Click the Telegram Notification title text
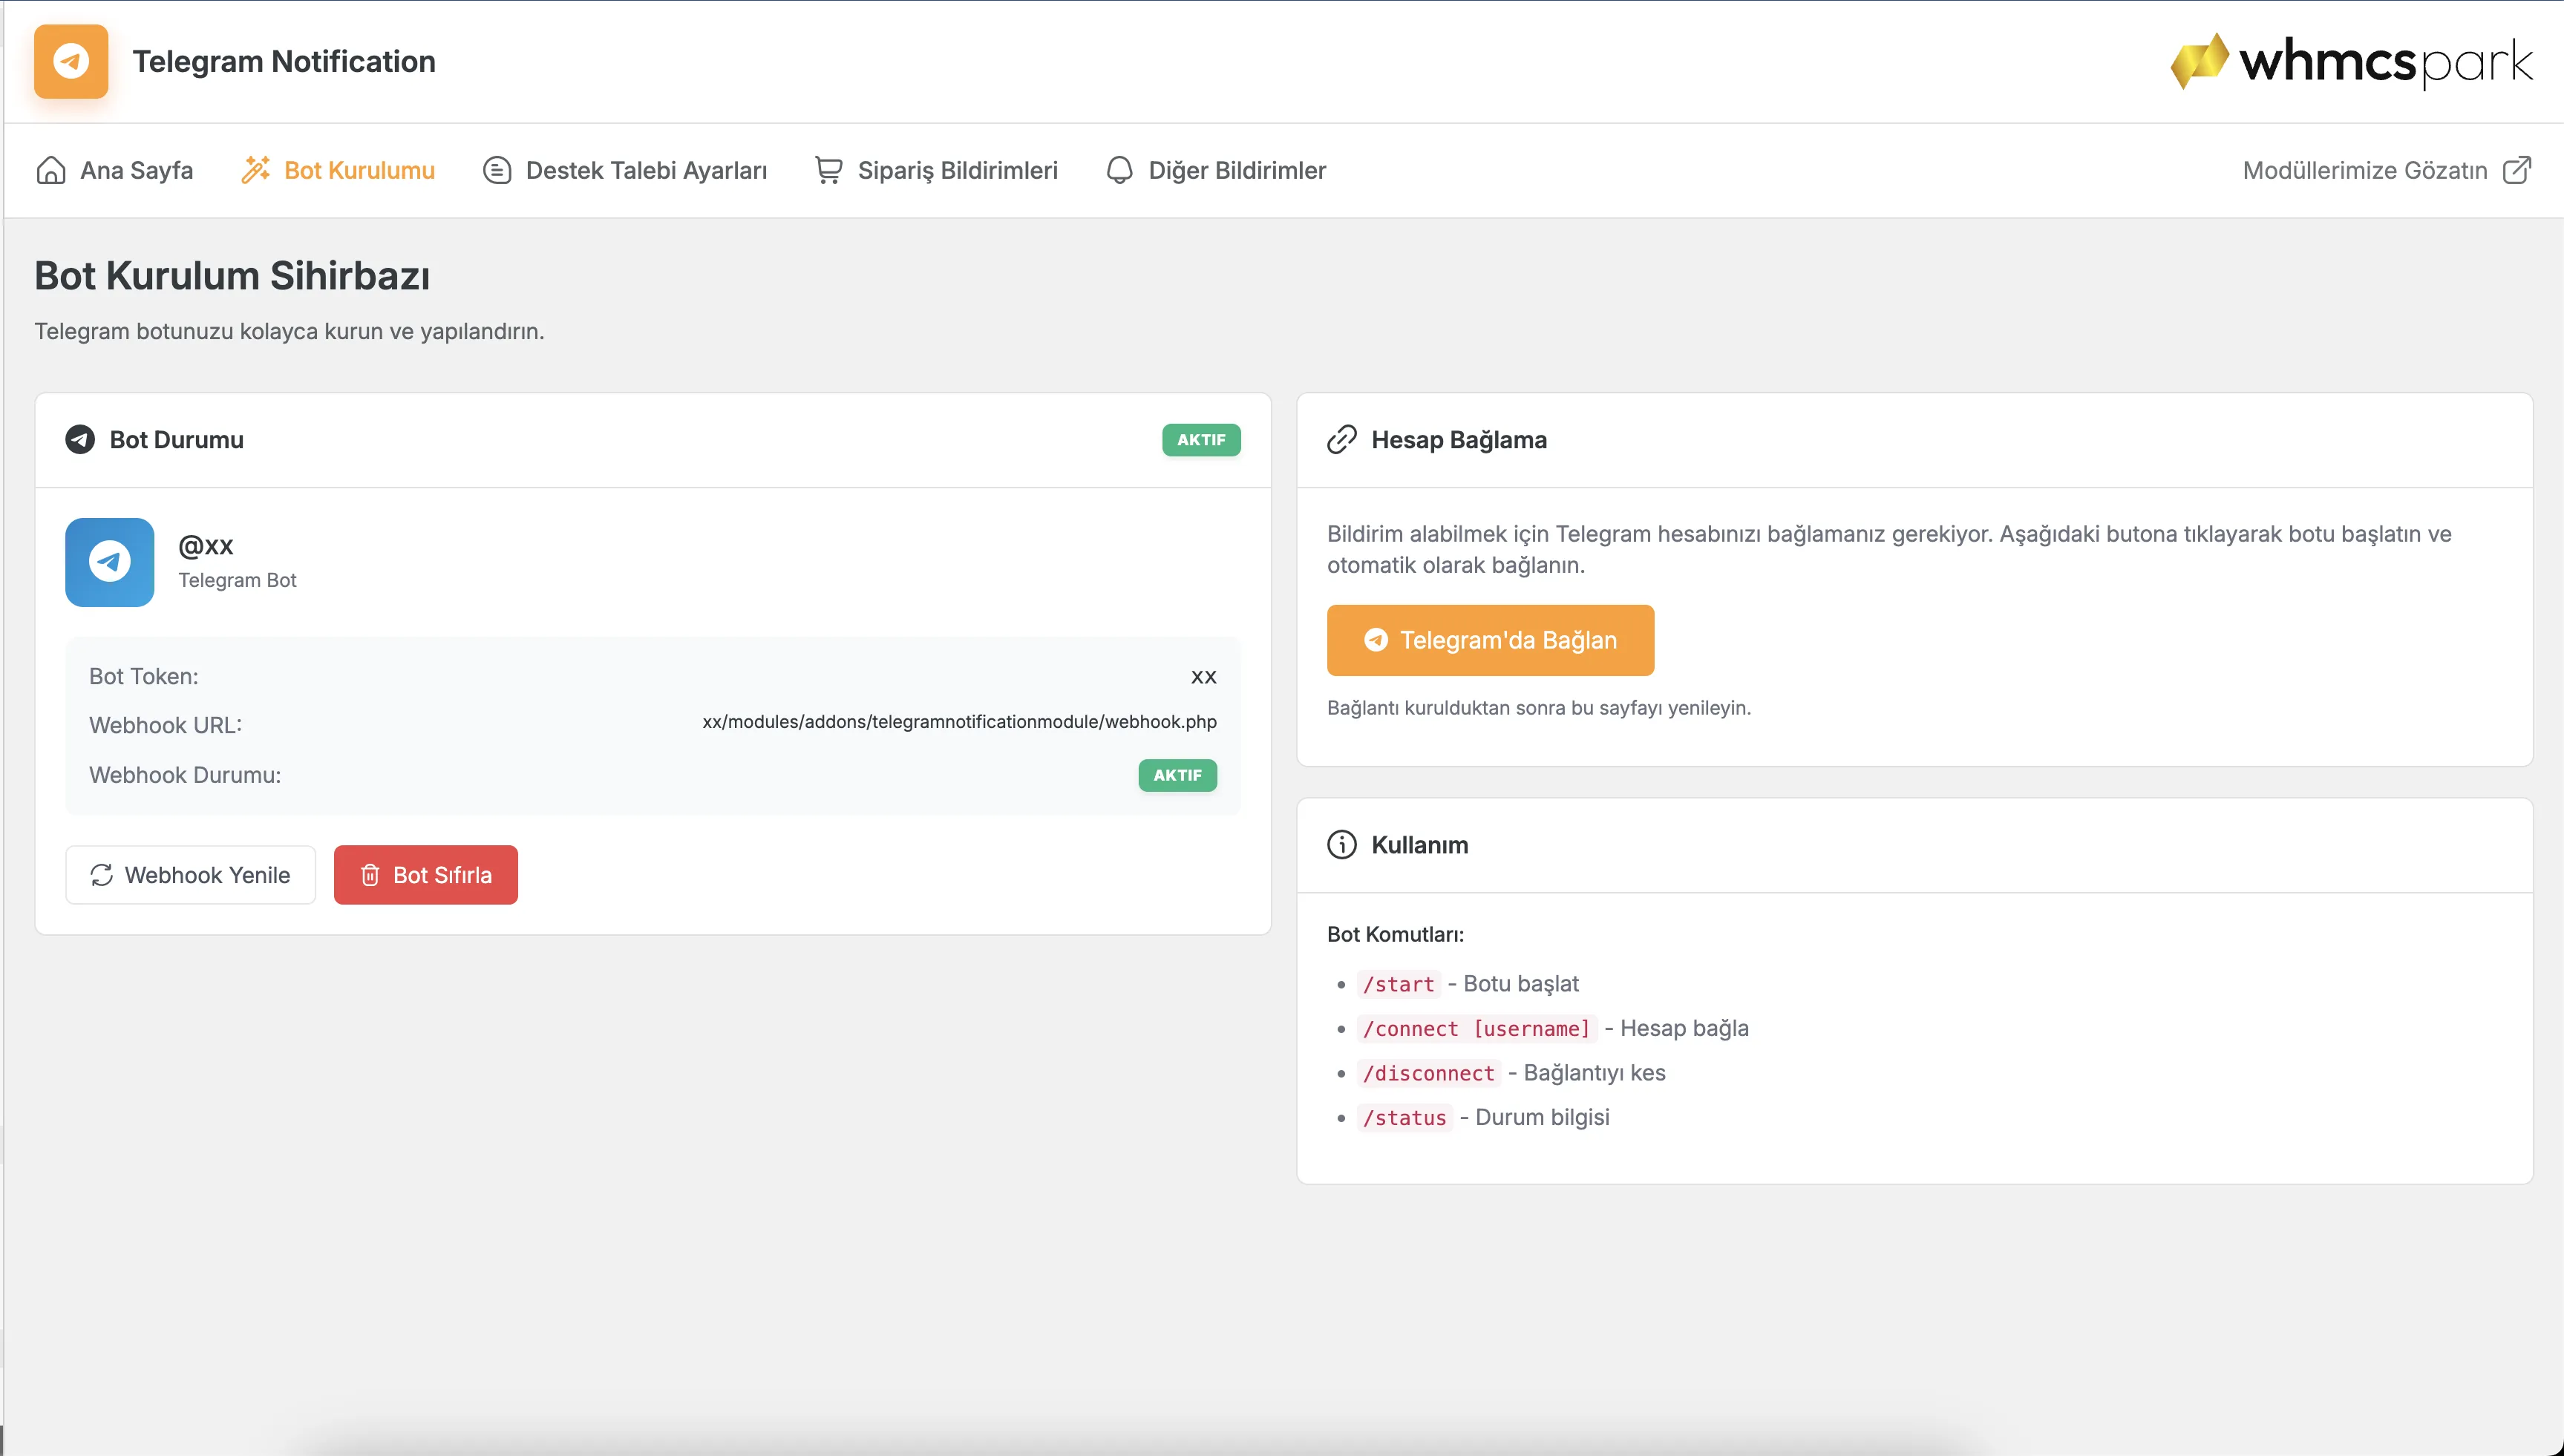Screen dimensions: 2564x1456 coord(284,61)
